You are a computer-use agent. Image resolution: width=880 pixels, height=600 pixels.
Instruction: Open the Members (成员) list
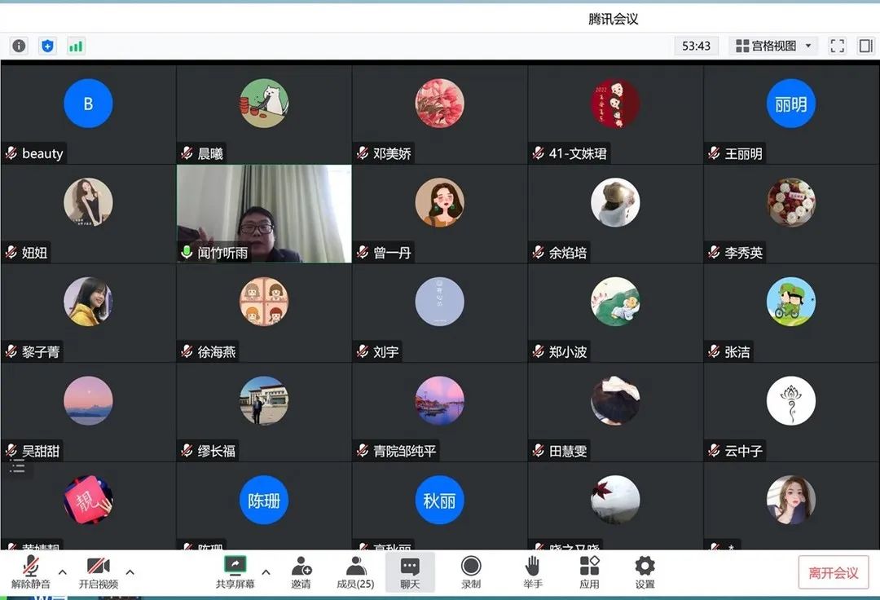tap(355, 572)
